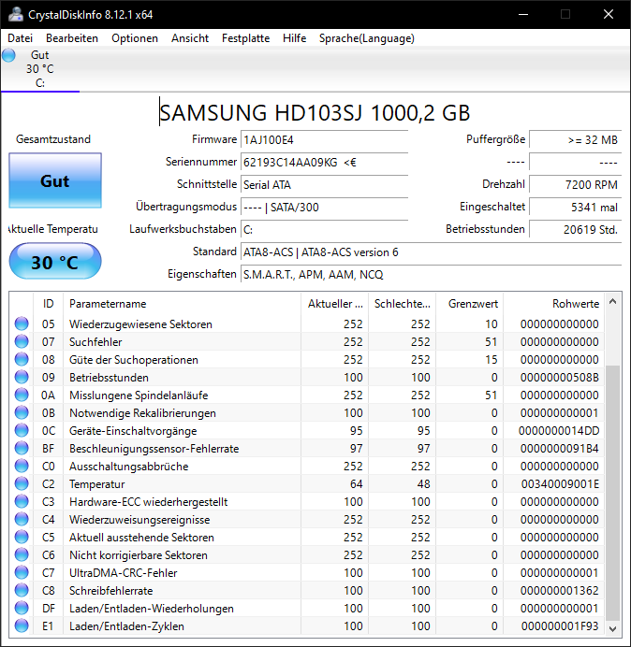Click the SMART list vertical scrollbar thumb
Viewport: 631px width, 647px height.
[x=613, y=493]
